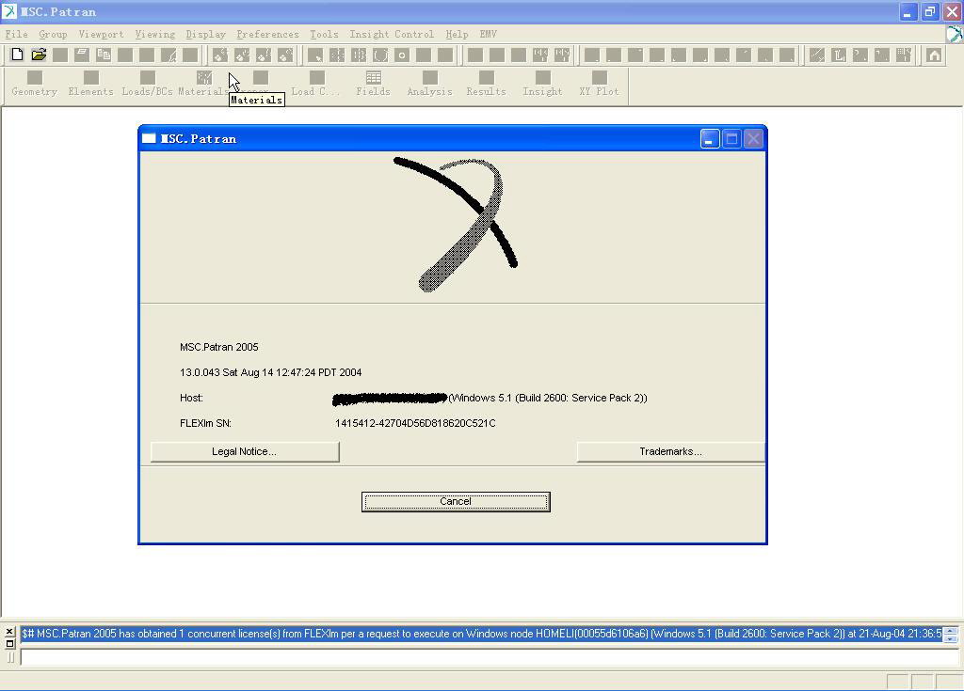The image size is (964, 691).
Task: Open the Viewing menu
Action: [x=155, y=35]
